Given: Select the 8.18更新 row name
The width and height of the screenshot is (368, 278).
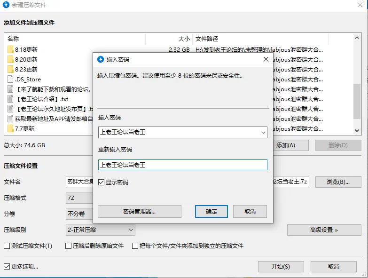Looking at the screenshot, I should 26,49.
